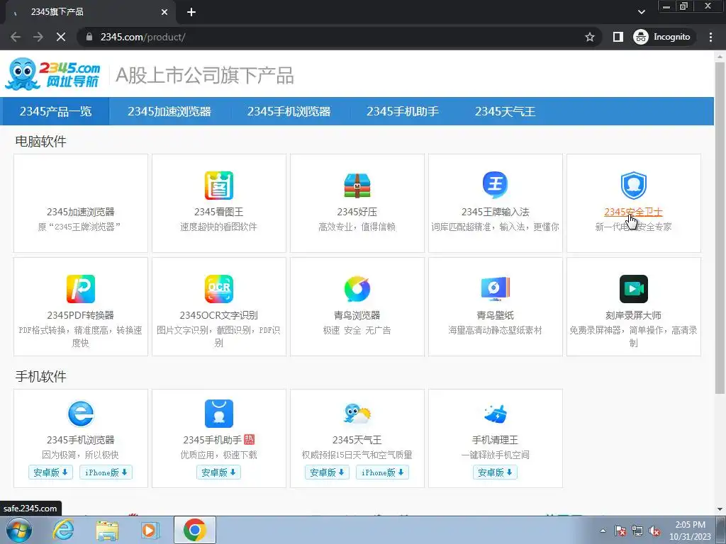Screen dimensions: 726x544
Task: Switch to the 2345加速浏览器 tab
Action: (x=169, y=111)
